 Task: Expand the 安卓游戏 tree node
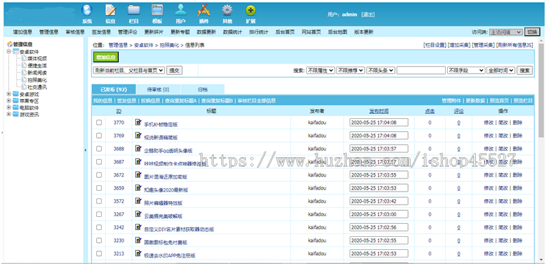[9, 94]
